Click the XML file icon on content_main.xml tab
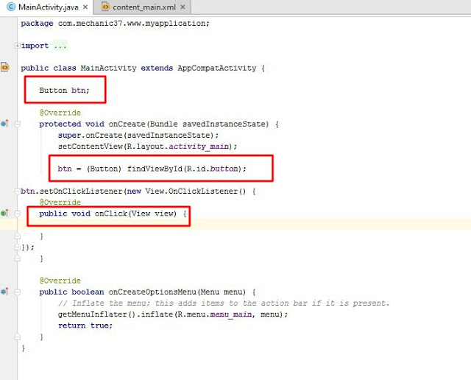 105,7
